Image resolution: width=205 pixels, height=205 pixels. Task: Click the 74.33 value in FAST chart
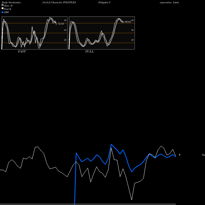click(x=61, y=24)
